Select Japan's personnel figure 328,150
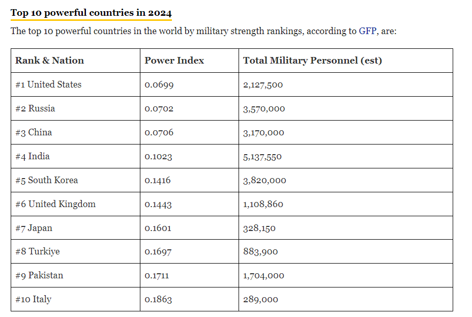Screen dimensions: 472x317 point(259,228)
